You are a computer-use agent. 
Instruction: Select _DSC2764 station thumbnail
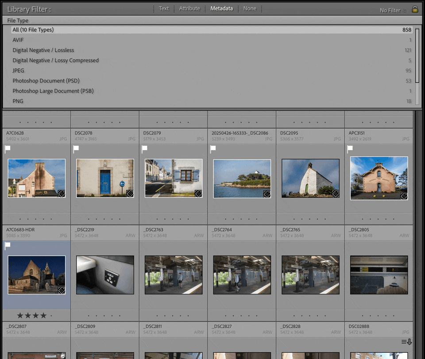(x=242, y=275)
